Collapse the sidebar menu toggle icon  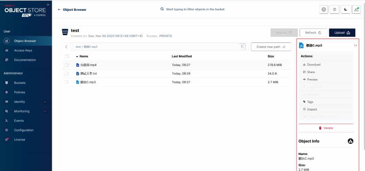(48, 4)
